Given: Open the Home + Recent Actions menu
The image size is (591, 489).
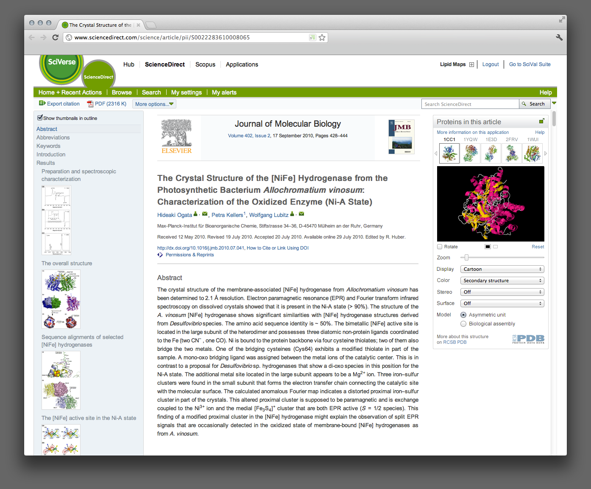Looking at the screenshot, I should point(70,92).
